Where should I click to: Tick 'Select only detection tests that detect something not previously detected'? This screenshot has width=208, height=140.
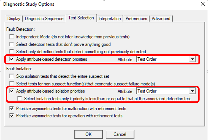12,51
